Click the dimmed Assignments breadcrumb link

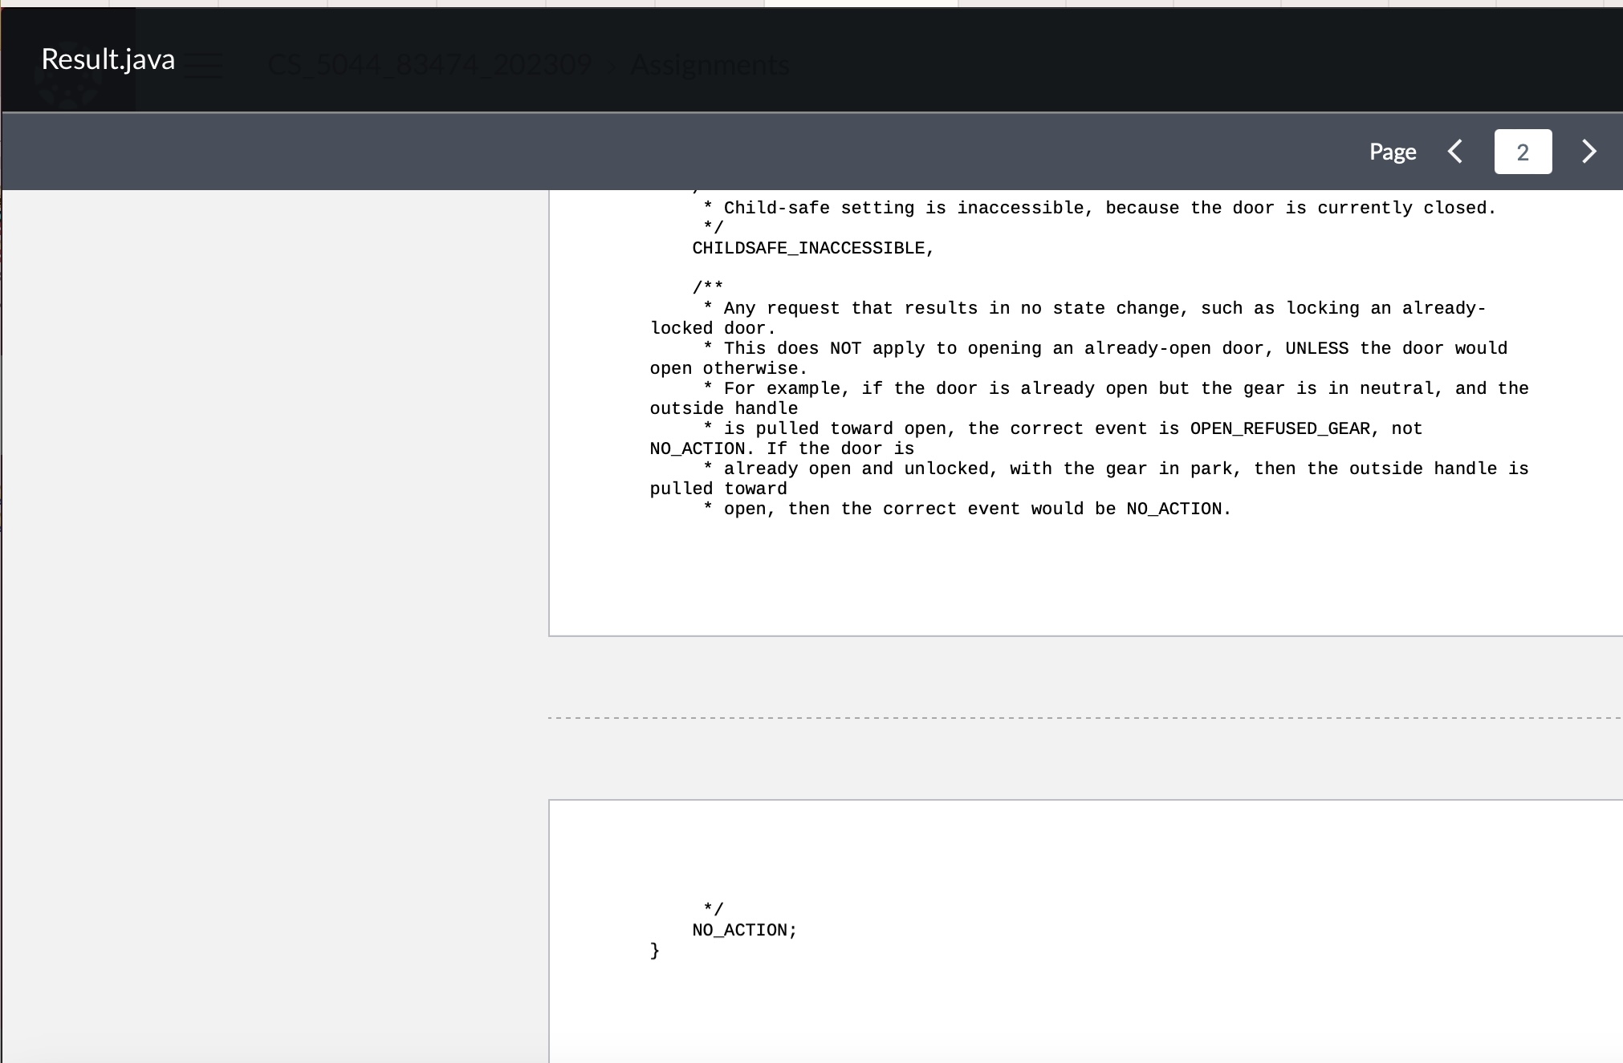tap(710, 65)
